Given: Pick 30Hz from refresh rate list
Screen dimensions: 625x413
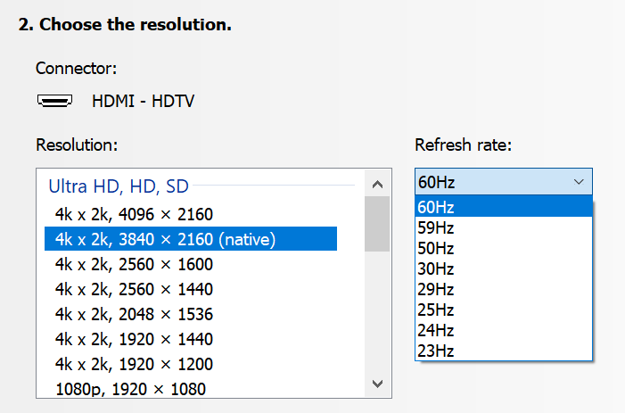Looking at the screenshot, I should tap(503, 268).
